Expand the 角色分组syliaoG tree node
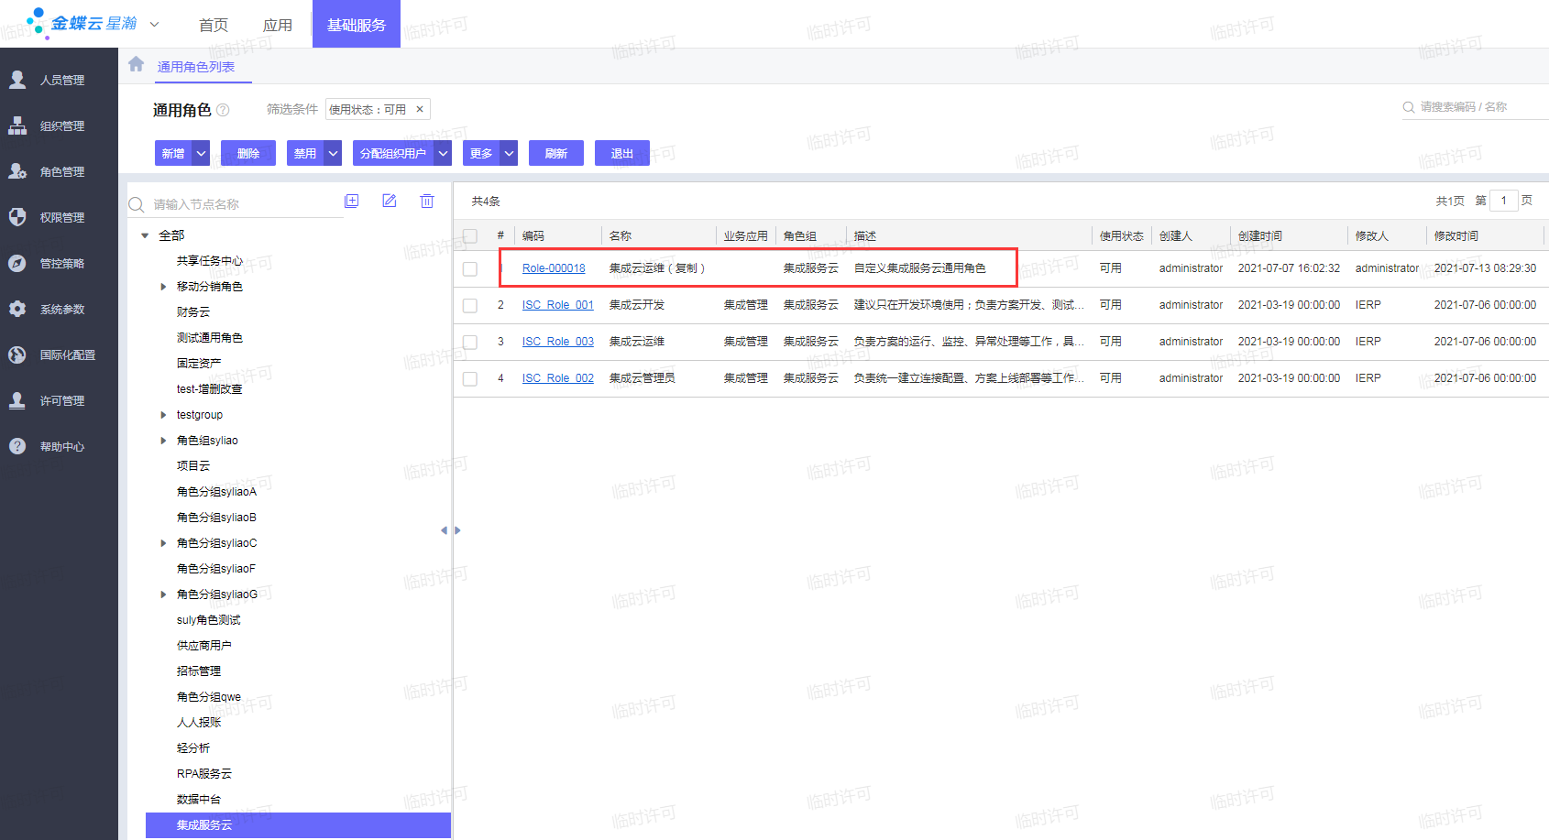 coord(163,595)
